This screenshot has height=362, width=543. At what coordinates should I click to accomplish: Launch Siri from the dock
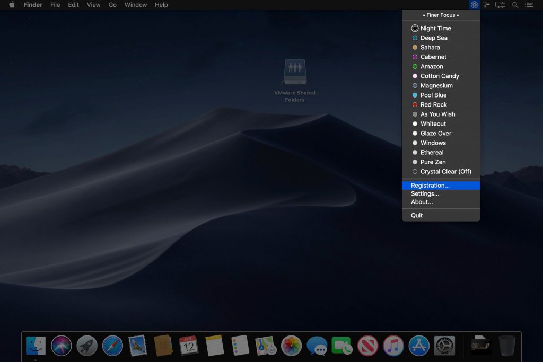(62, 346)
